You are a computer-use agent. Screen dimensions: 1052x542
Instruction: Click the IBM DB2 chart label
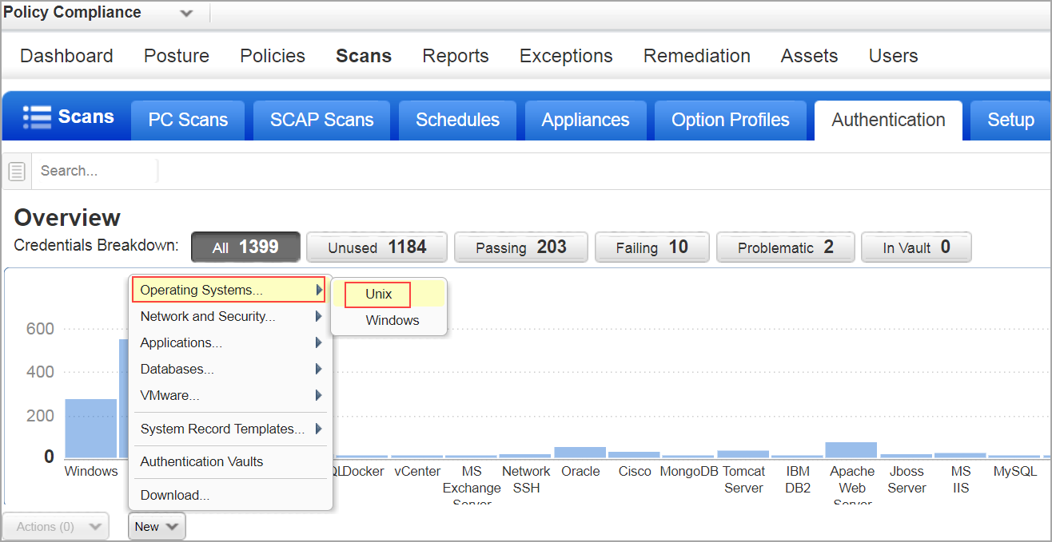798,480
